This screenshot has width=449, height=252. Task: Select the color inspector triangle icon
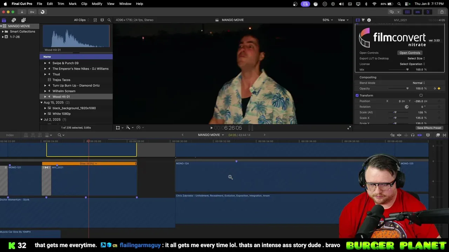[363, 20]
